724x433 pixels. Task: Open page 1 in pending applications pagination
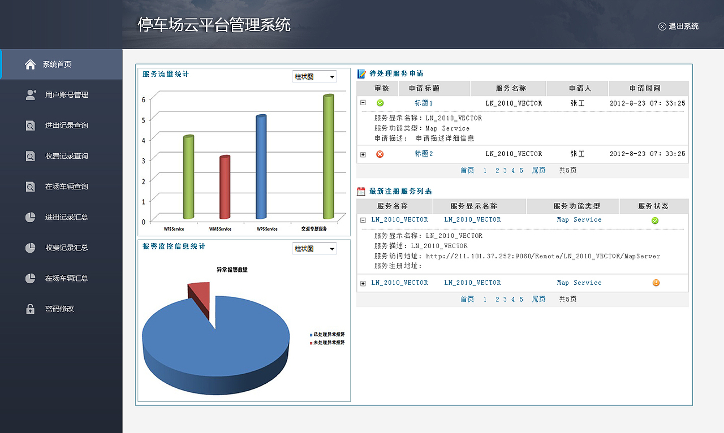[485, 170]
